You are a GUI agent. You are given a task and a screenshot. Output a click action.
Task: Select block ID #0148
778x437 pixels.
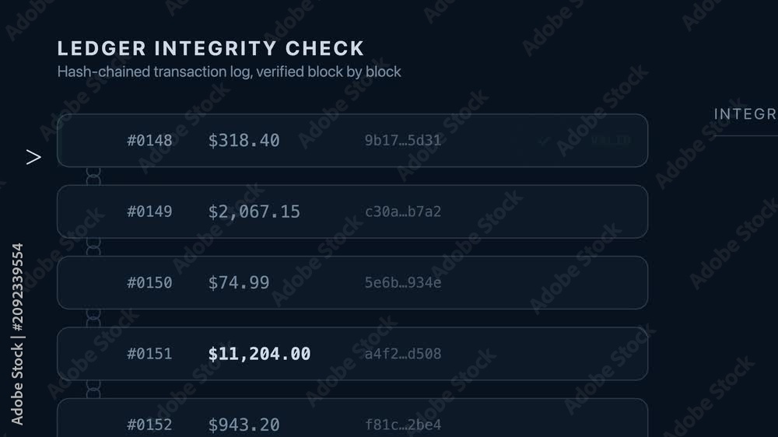pyautogui.click(x=149, y=141)
